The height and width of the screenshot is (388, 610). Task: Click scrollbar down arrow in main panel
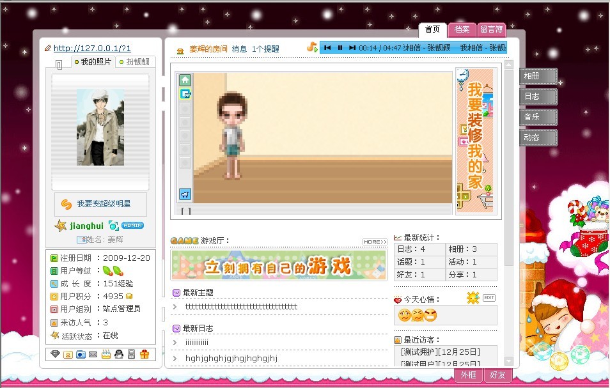tap(509, 361)
